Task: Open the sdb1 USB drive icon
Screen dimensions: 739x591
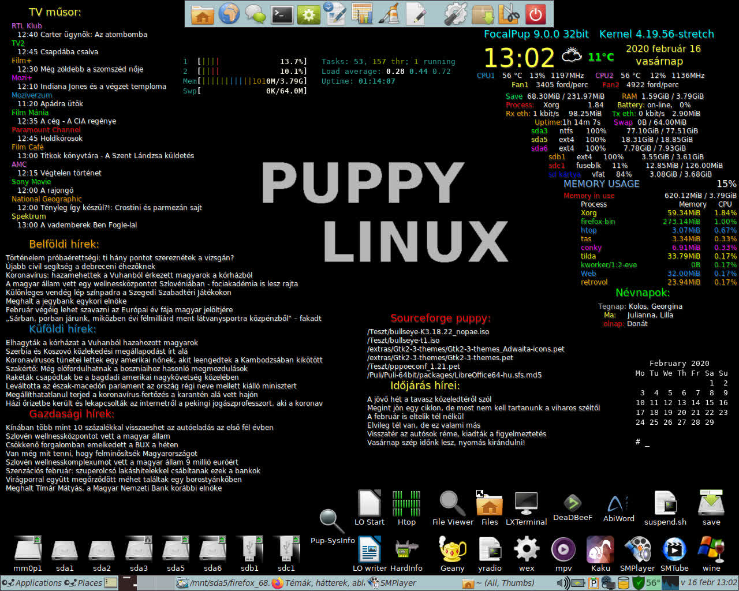Action: (249, 555)
